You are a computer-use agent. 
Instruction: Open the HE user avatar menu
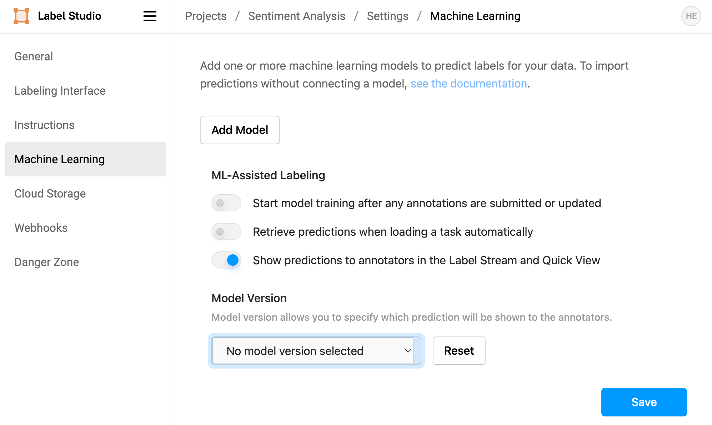691,16
